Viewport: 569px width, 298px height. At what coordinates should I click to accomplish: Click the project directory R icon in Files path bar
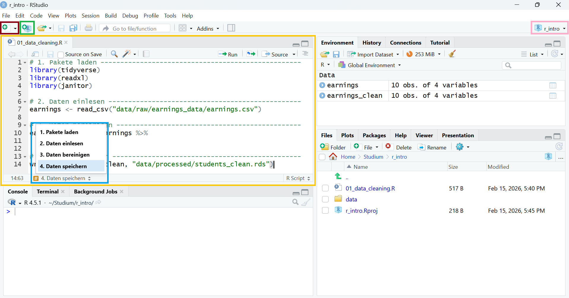pos(549,157)
